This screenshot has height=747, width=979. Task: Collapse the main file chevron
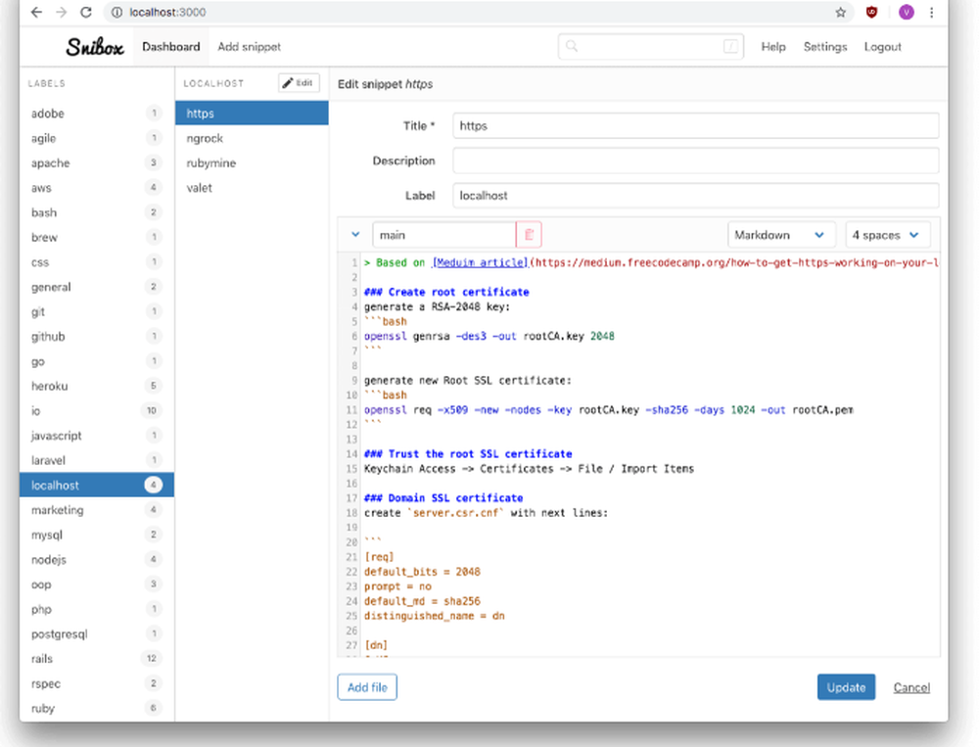coord(355,235)
